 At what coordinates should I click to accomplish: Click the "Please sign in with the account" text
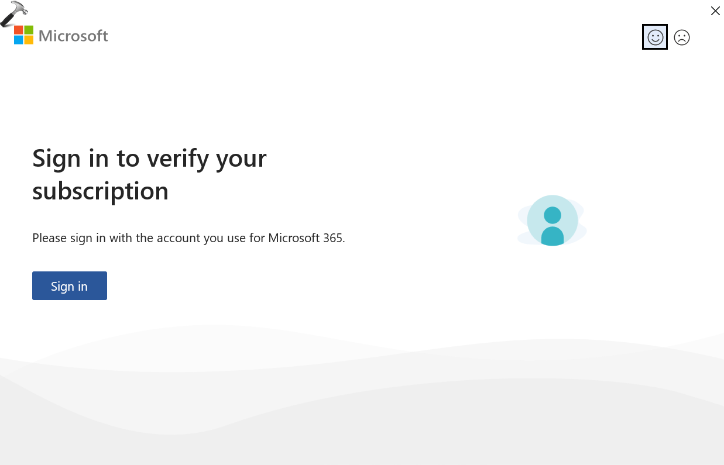coord(116,238)
